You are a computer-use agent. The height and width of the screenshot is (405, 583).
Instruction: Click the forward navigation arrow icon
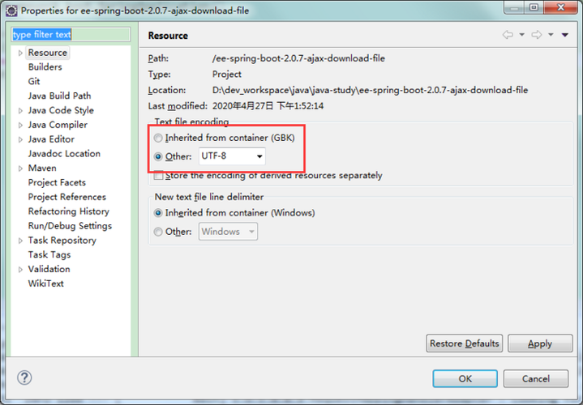[537, 35]
